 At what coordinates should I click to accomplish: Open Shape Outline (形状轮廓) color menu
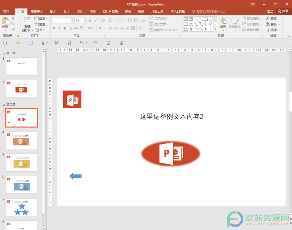(252, 24)
